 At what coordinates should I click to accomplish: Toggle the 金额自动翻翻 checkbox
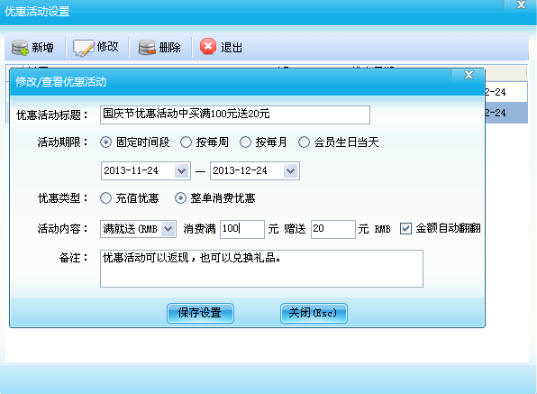pyautogui.click(x=405, y=228)
